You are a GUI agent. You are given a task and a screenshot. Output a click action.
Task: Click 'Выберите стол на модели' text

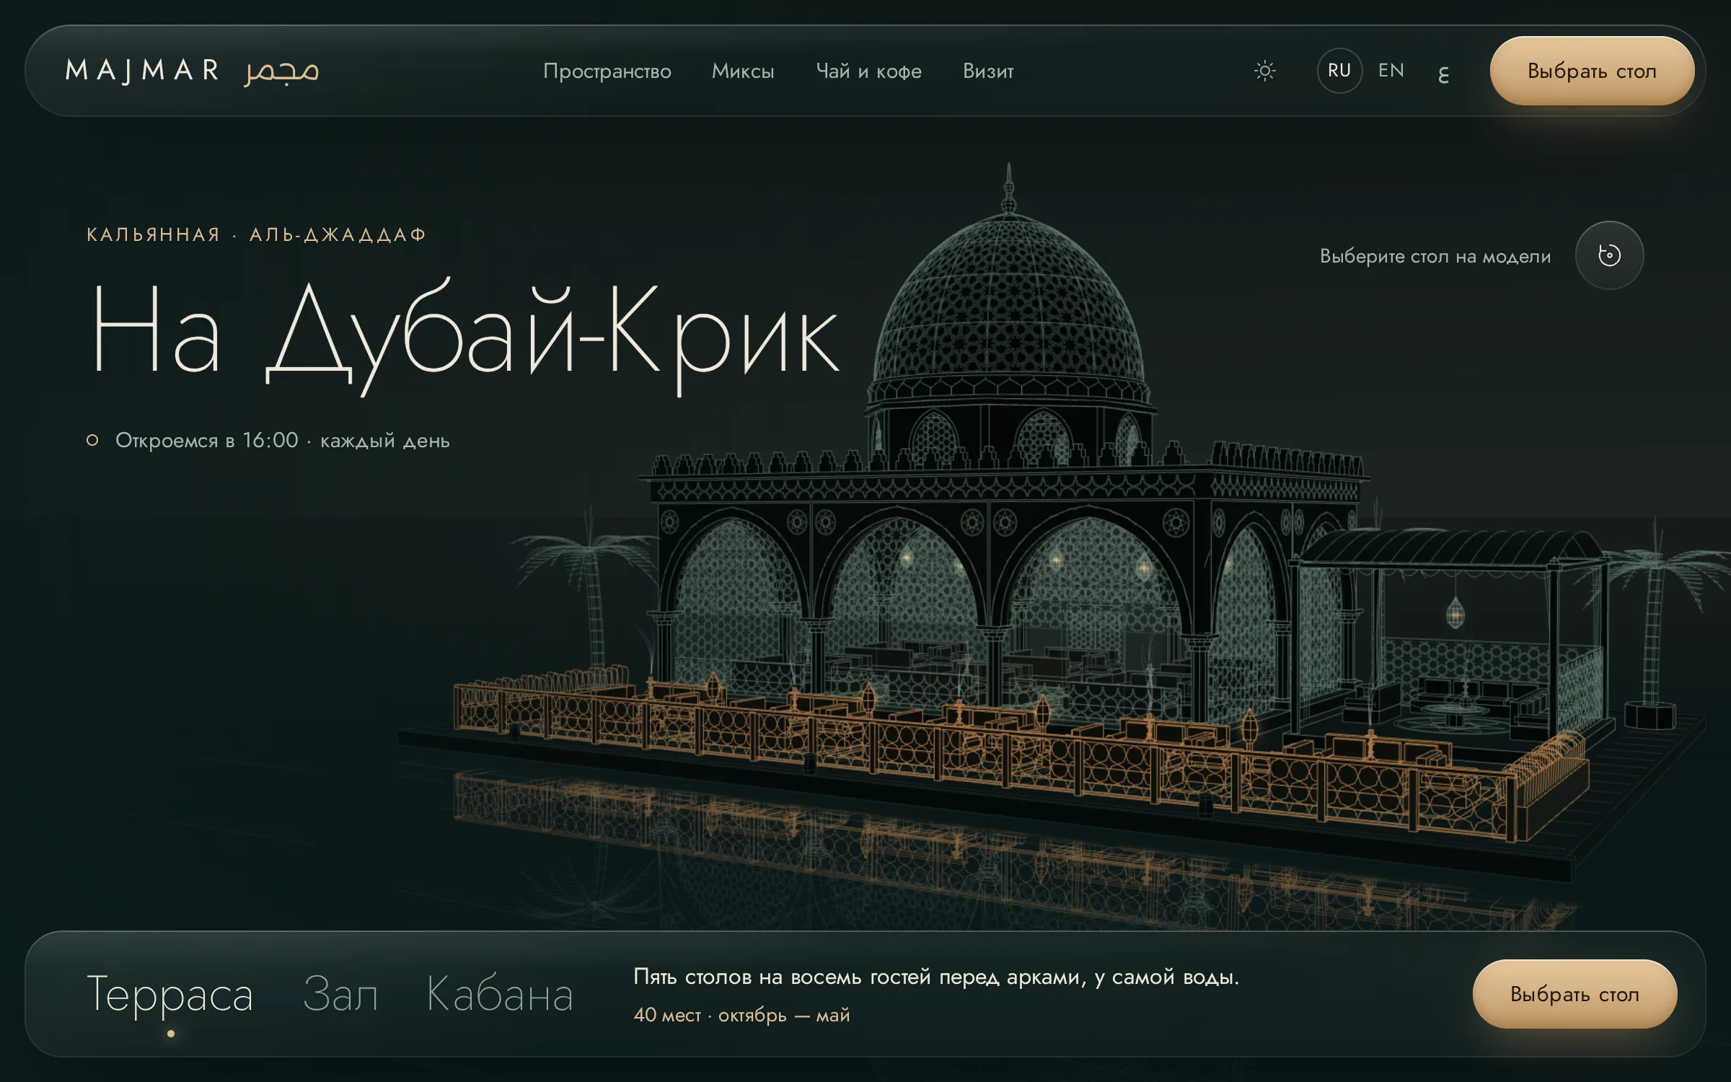tap(1435, 256)
